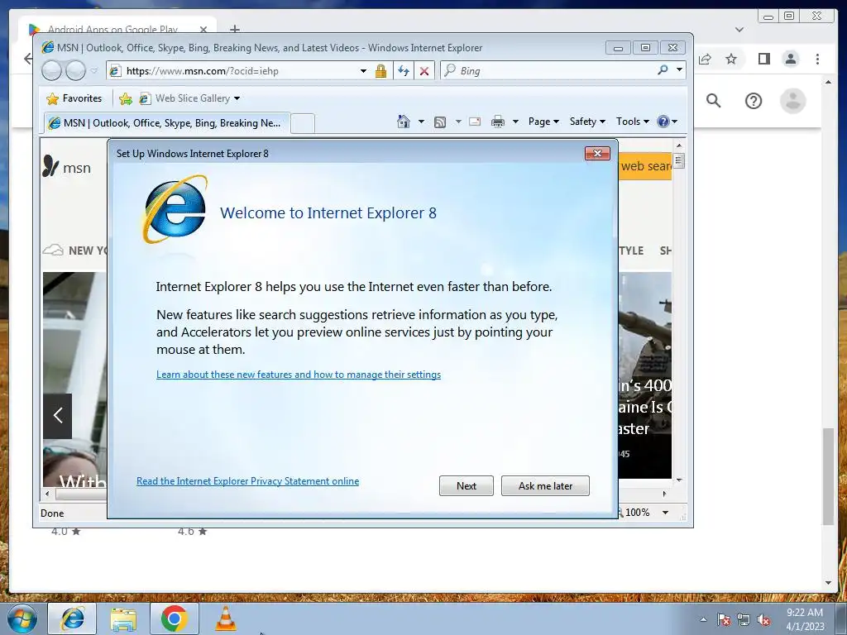Click the Chrome page vertical scrollbar thumb
The width and height of the screenshot is (847, 635).
[828, 476]
